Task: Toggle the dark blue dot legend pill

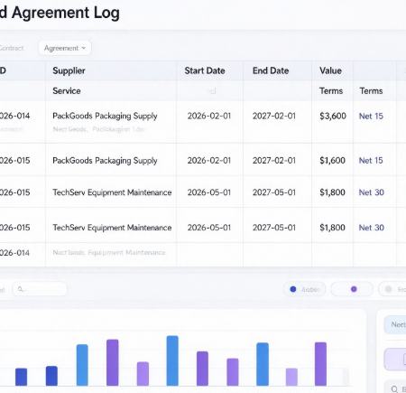Action: 304,289
